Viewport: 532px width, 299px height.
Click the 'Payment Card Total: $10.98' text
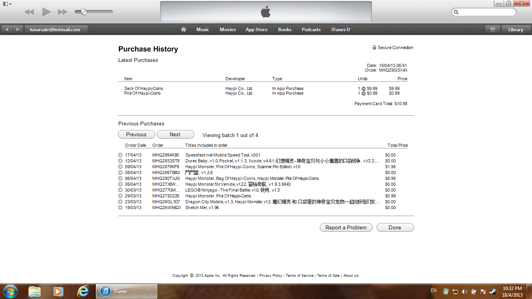pyautogui.click(x=381, y=104)
